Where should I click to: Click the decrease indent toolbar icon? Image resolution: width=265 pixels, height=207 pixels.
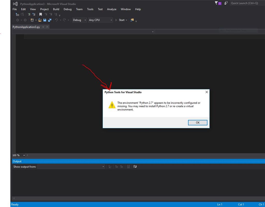coord(29,15)
